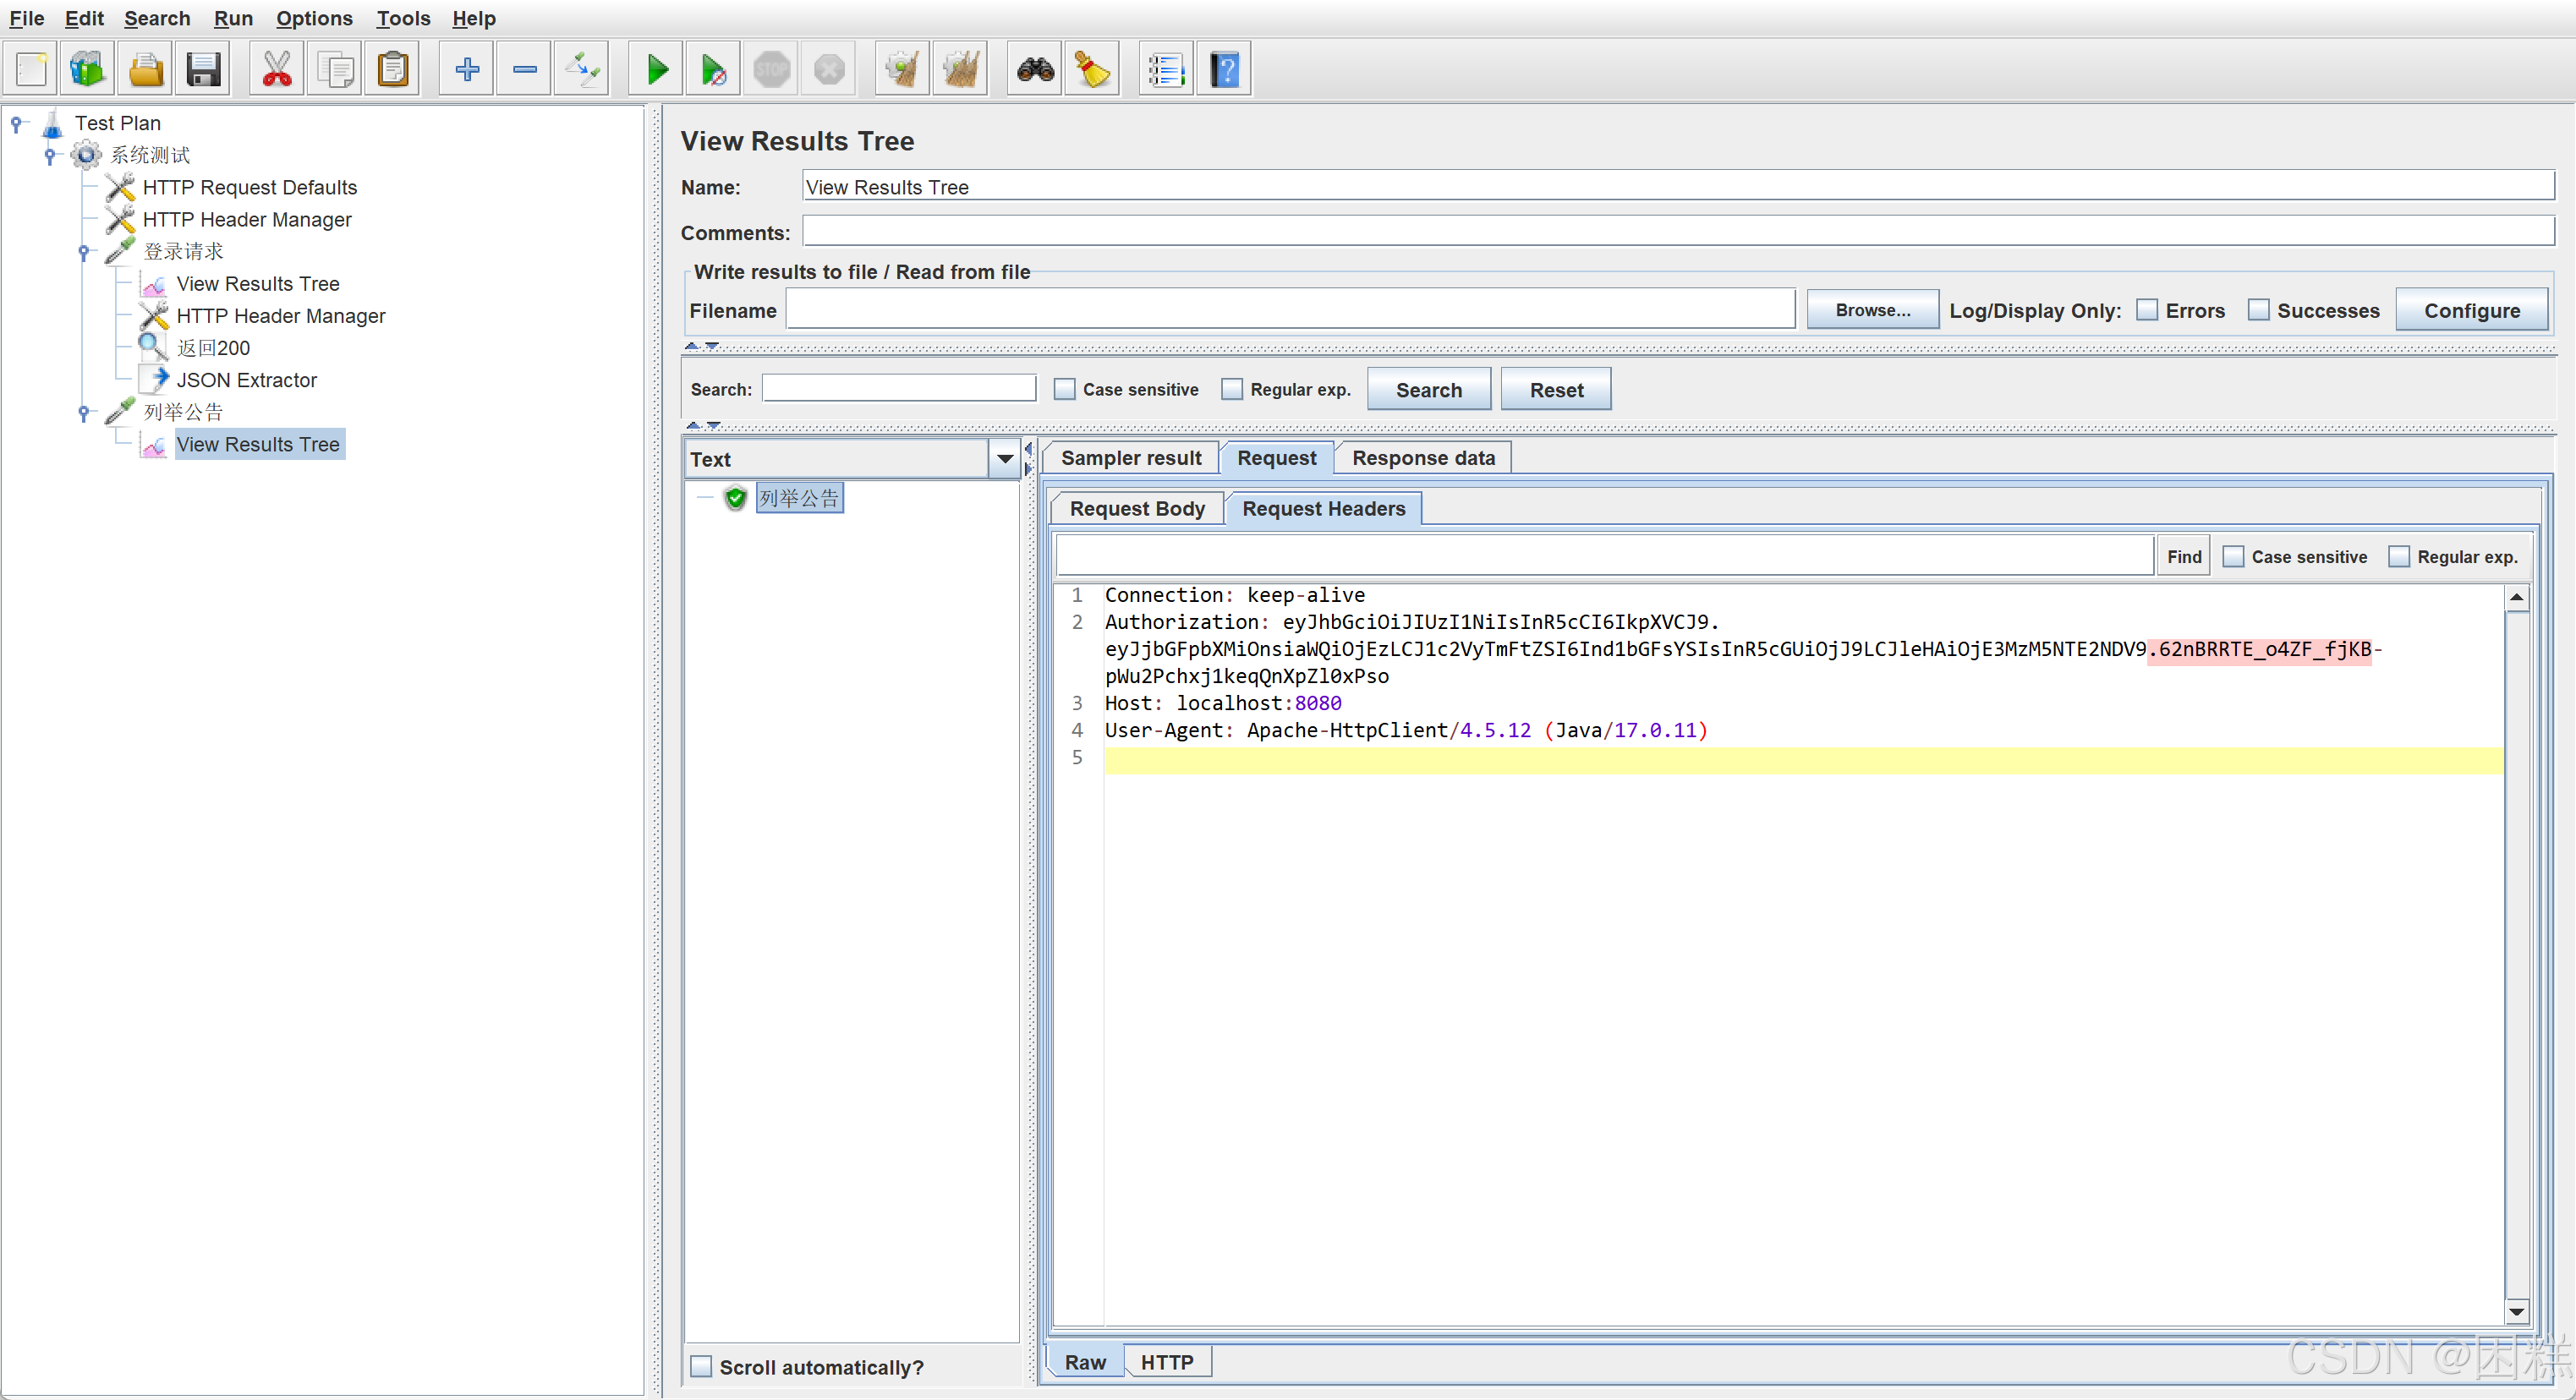This screenshot has width=2576, height=1400.
Task: Click the green Start run icon
Action: [656, 70]
